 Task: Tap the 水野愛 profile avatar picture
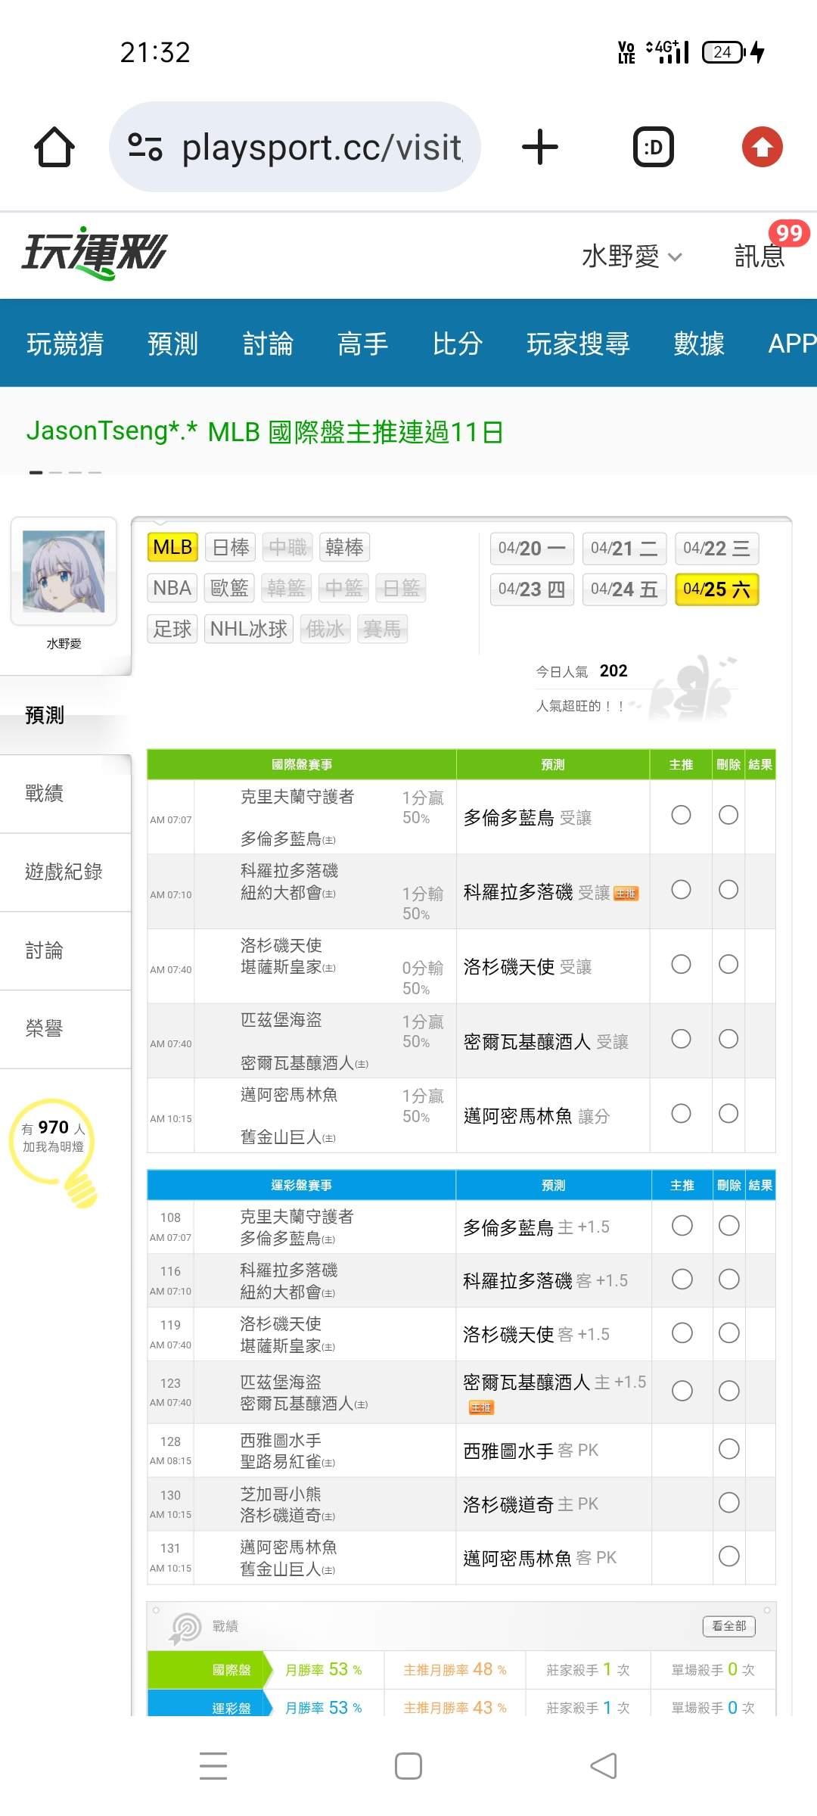click(64, 572)
